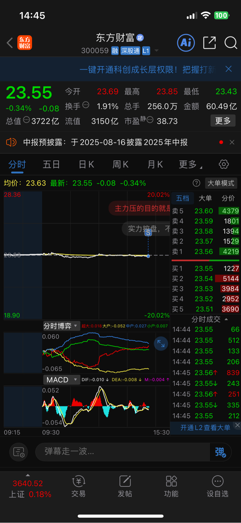Focus the 弹幕走一波 input field
The image size is (241, 523).
pos(123,452)
